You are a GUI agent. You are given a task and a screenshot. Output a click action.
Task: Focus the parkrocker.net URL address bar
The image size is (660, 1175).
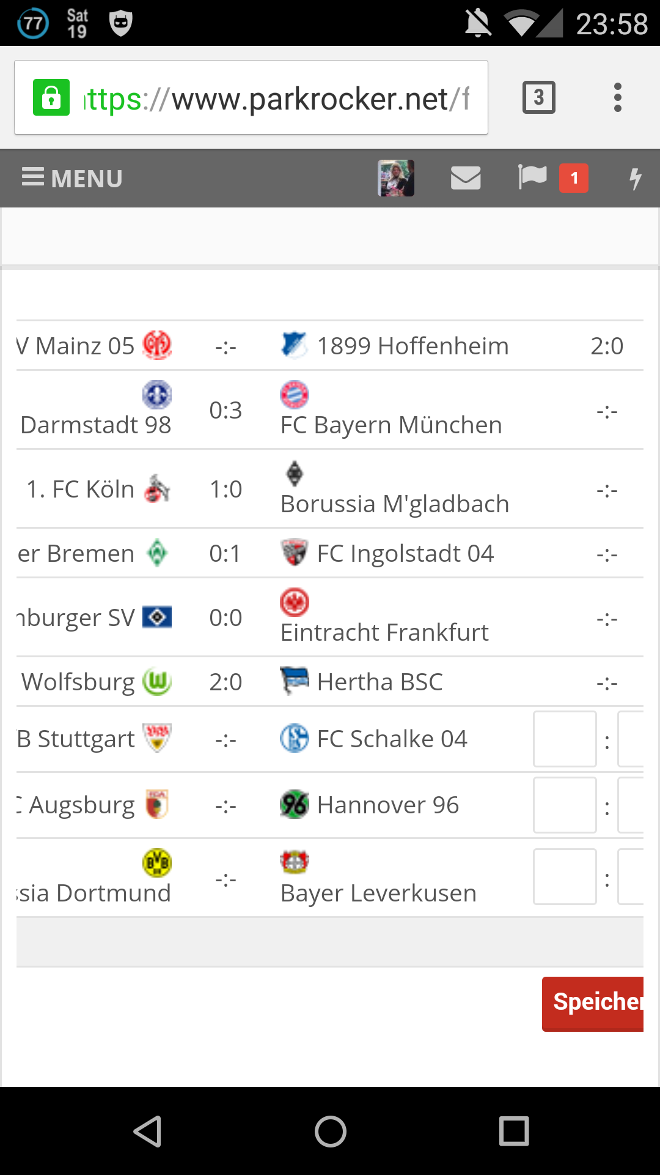point(251,97)
